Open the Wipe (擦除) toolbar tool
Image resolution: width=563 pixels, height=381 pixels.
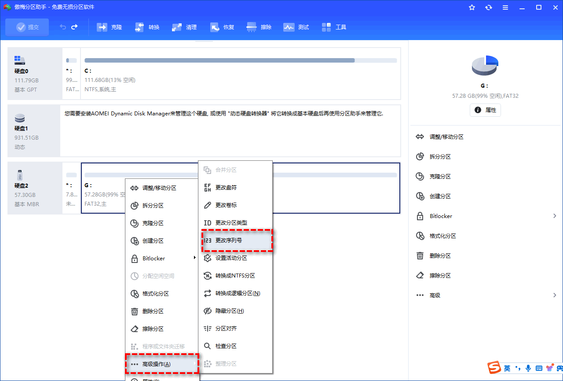pyautogui.click(x=260, y=27)
